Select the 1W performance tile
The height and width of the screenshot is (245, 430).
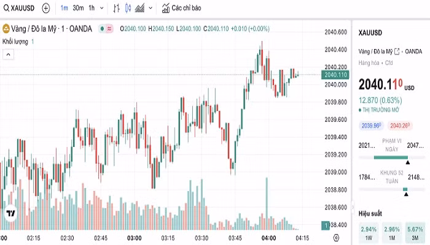click(369, 233)
